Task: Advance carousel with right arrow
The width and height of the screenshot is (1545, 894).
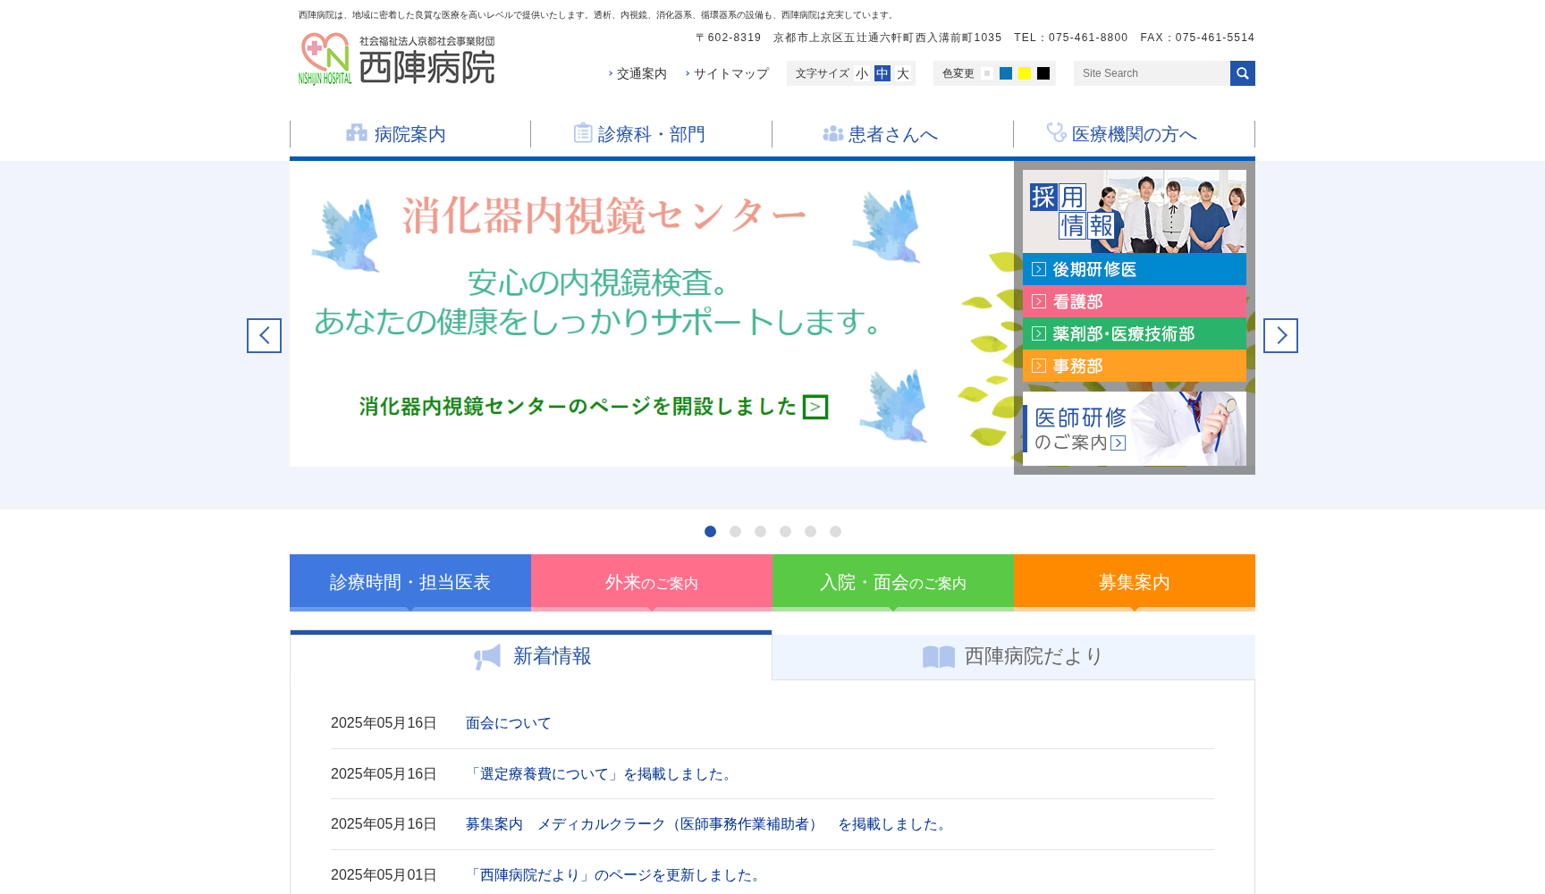Action: 1280,336
